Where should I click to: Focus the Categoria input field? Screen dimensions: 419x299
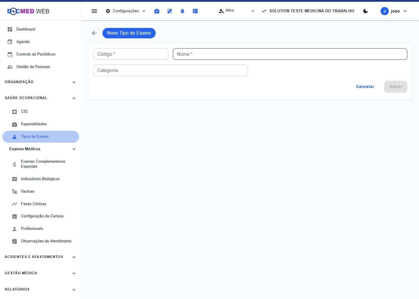pos(171,70)
